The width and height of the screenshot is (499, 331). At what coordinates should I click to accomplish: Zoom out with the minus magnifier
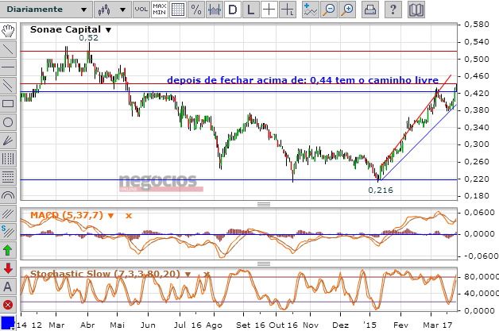pos(329,10)
